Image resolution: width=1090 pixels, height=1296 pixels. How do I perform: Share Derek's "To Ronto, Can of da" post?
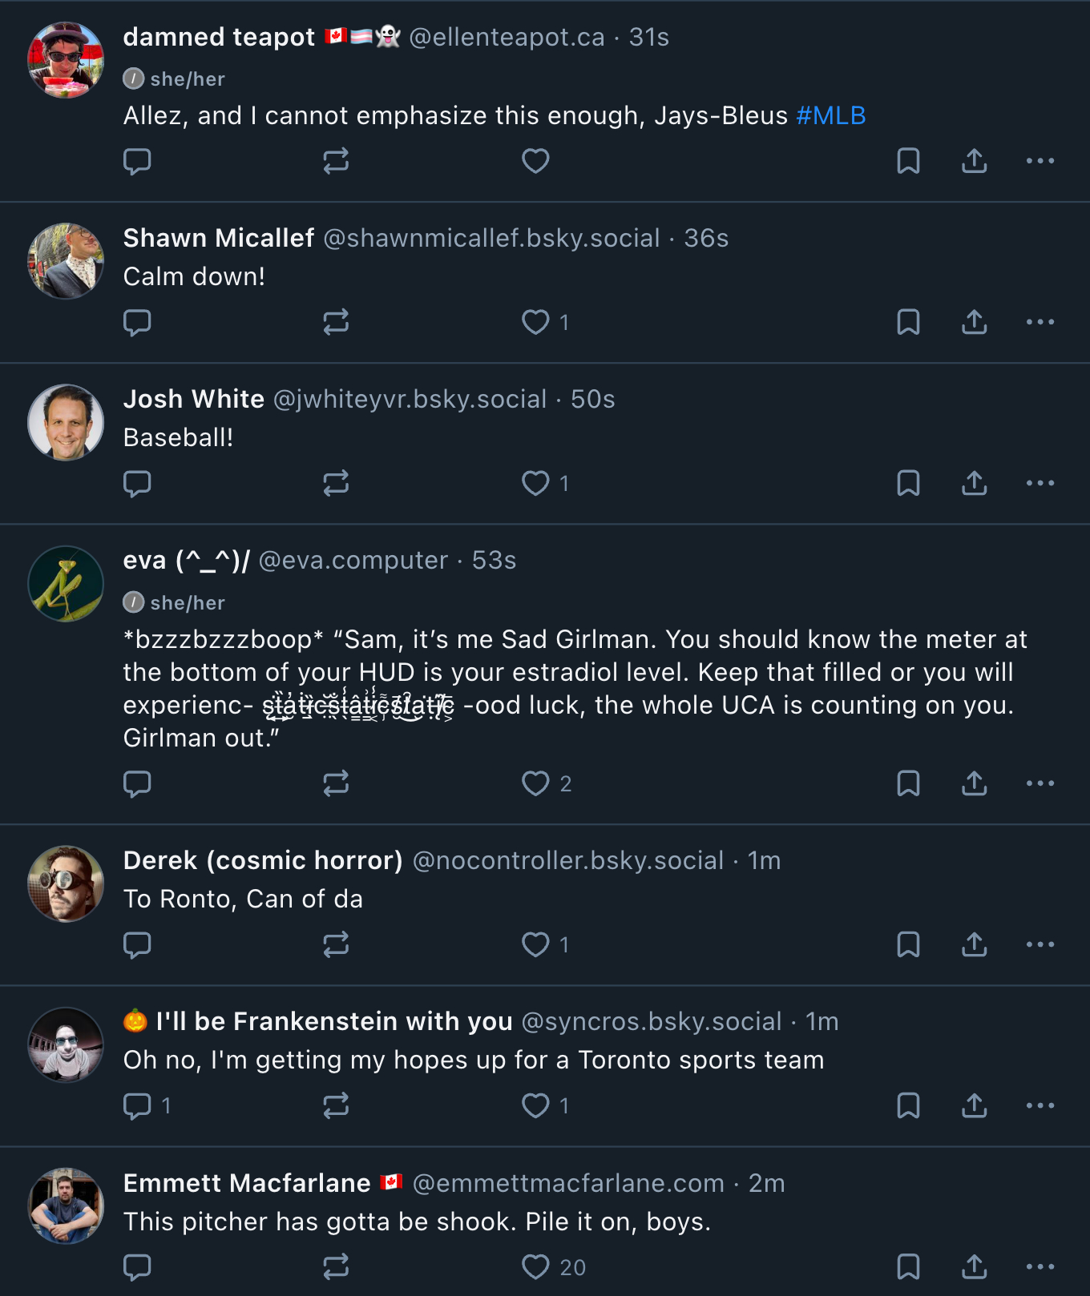[974, 944]
